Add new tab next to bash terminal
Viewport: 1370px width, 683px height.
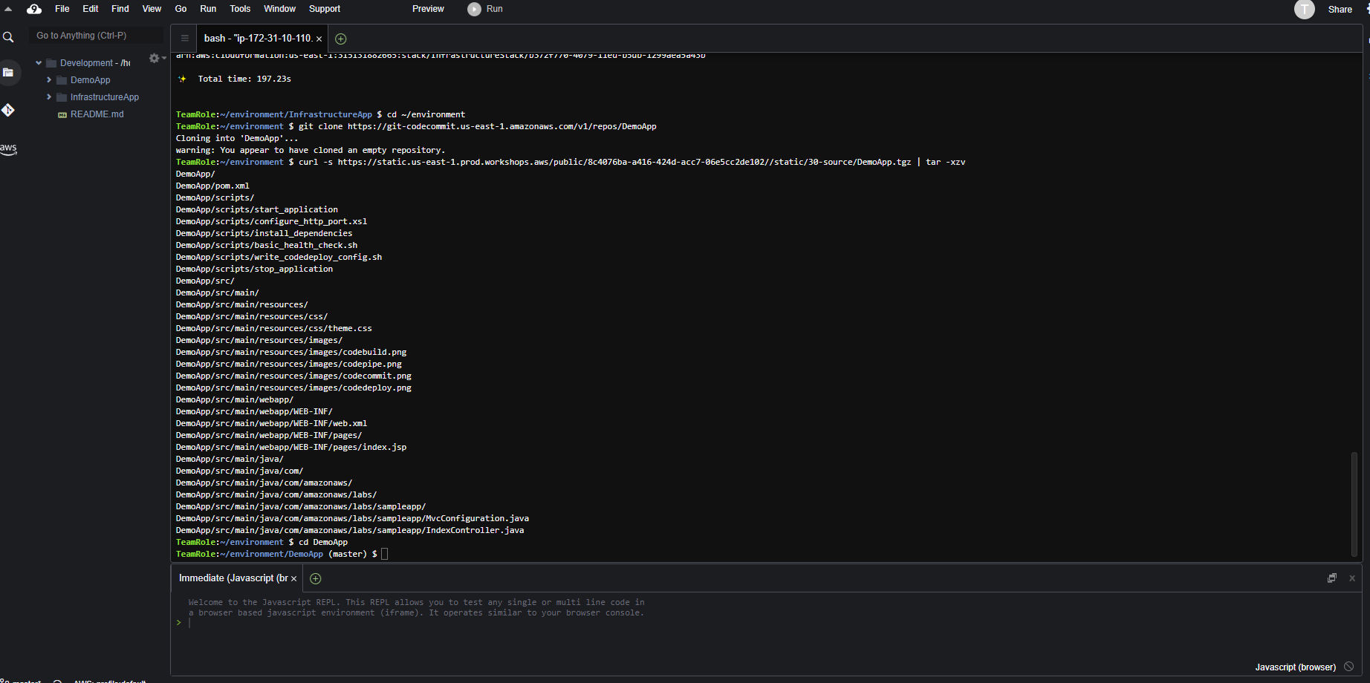tap(341, 39)
